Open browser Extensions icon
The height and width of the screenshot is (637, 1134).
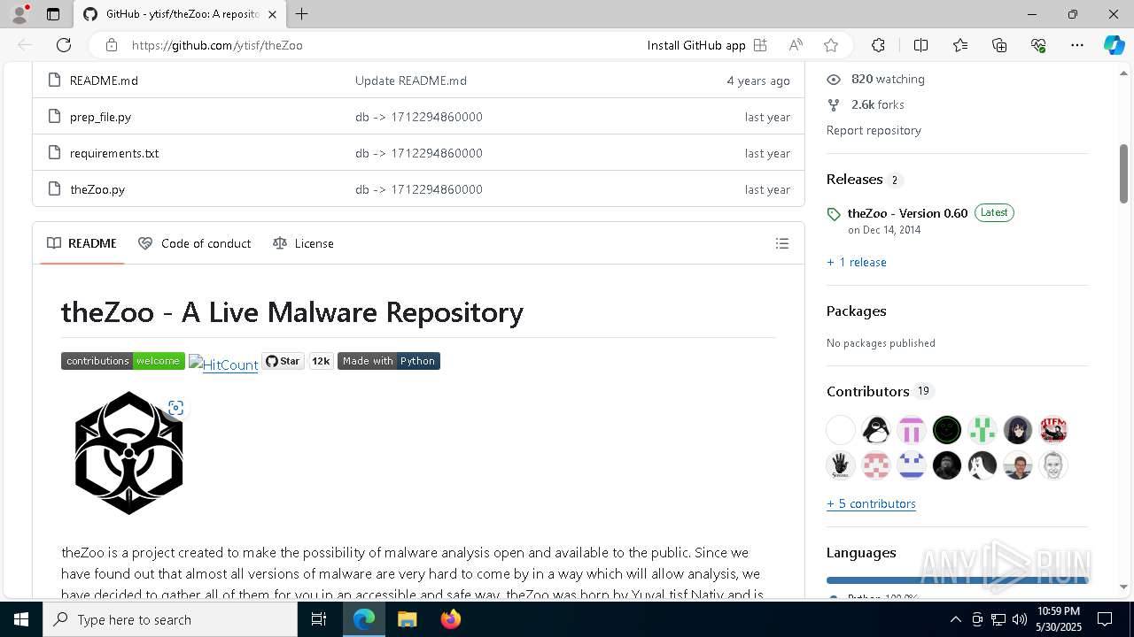pos(878,45)
